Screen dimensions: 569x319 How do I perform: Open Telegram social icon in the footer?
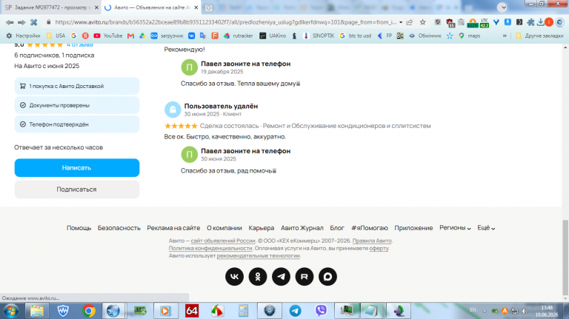(x=281, y=277)
